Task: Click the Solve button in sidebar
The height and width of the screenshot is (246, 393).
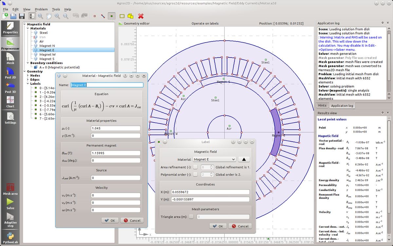Action: 10,204
